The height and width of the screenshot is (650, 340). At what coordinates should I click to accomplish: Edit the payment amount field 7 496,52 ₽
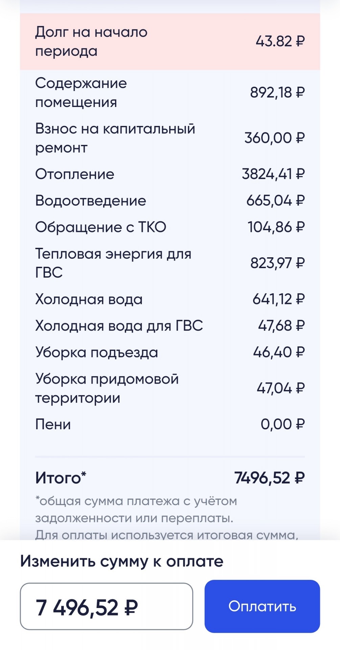107,606
